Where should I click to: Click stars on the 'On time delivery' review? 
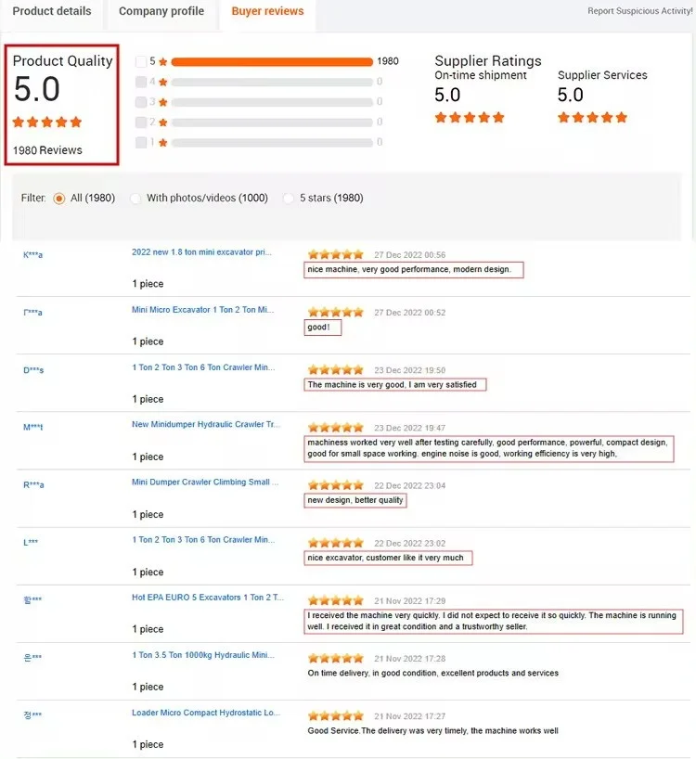[336, 658]
